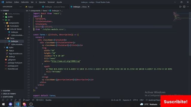Viewport: 191px width, 107px height.
Task: Click the Quokka status bar item
Action: coord(48,100)
